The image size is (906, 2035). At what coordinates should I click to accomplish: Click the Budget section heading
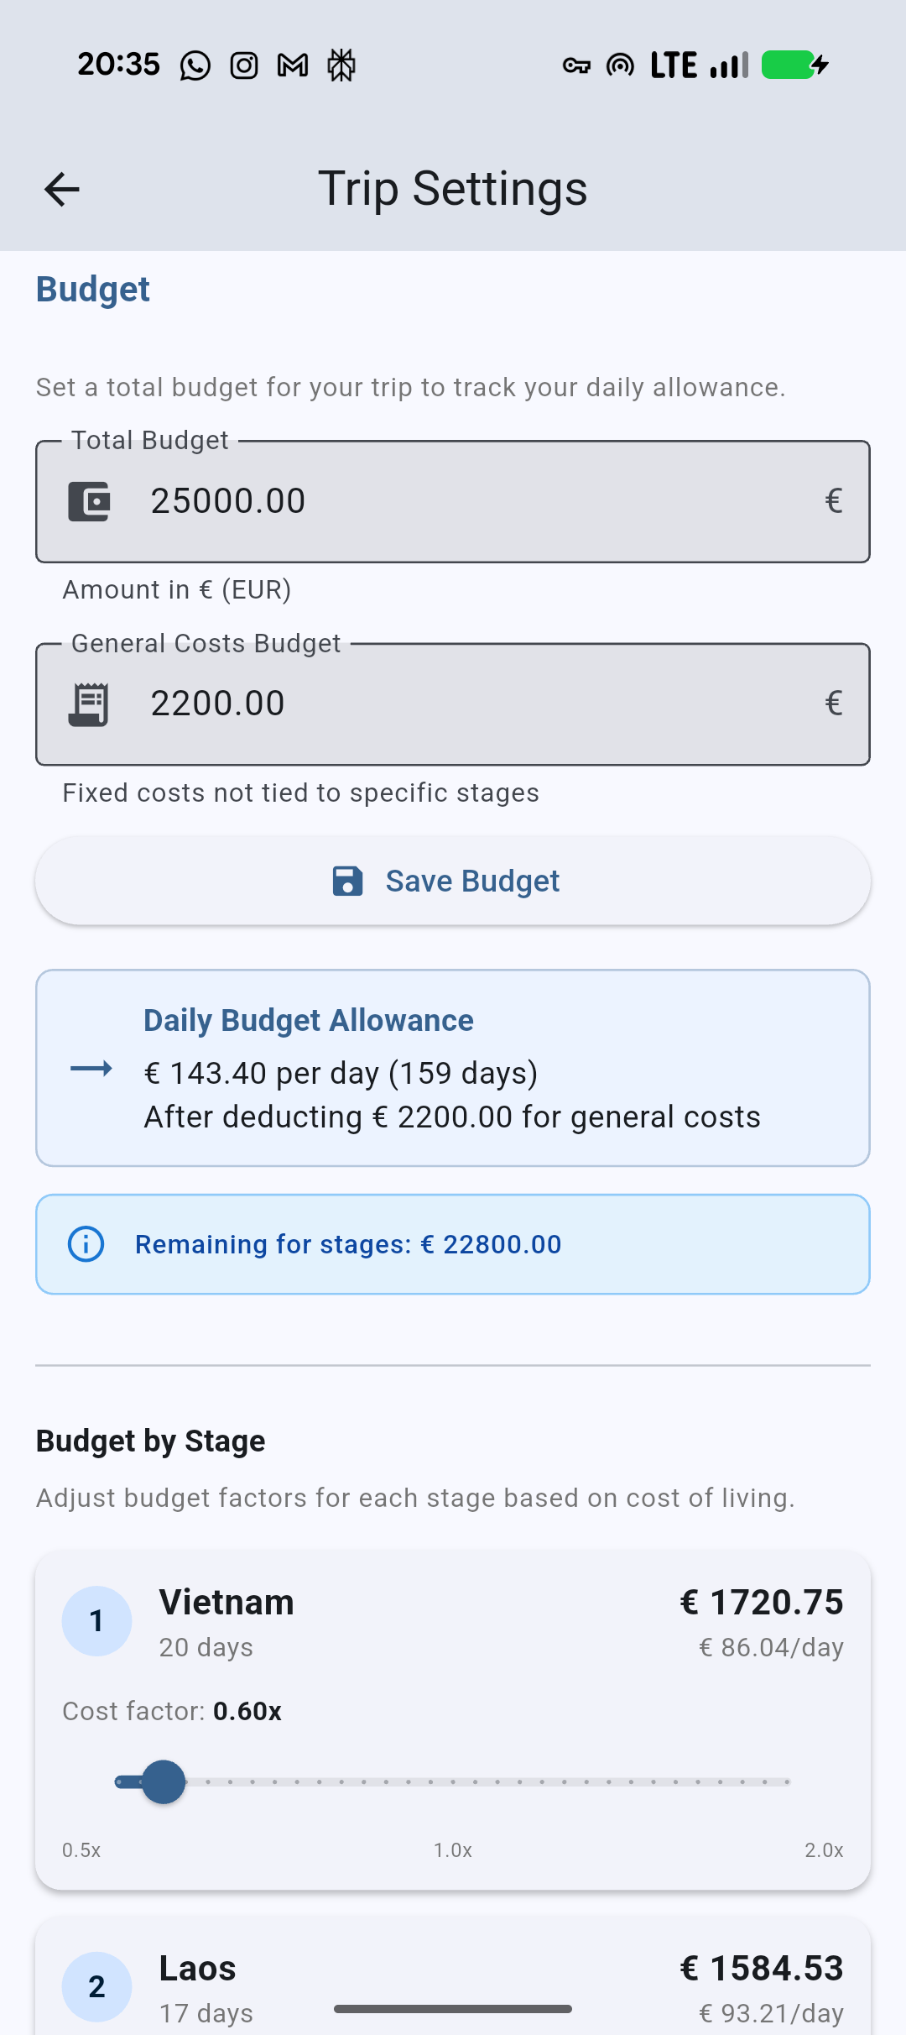(92, 289)
